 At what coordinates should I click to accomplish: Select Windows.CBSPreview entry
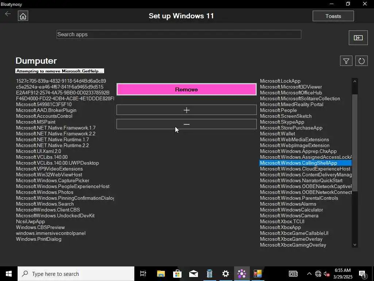pyautogui.click(x=40, y=228)
